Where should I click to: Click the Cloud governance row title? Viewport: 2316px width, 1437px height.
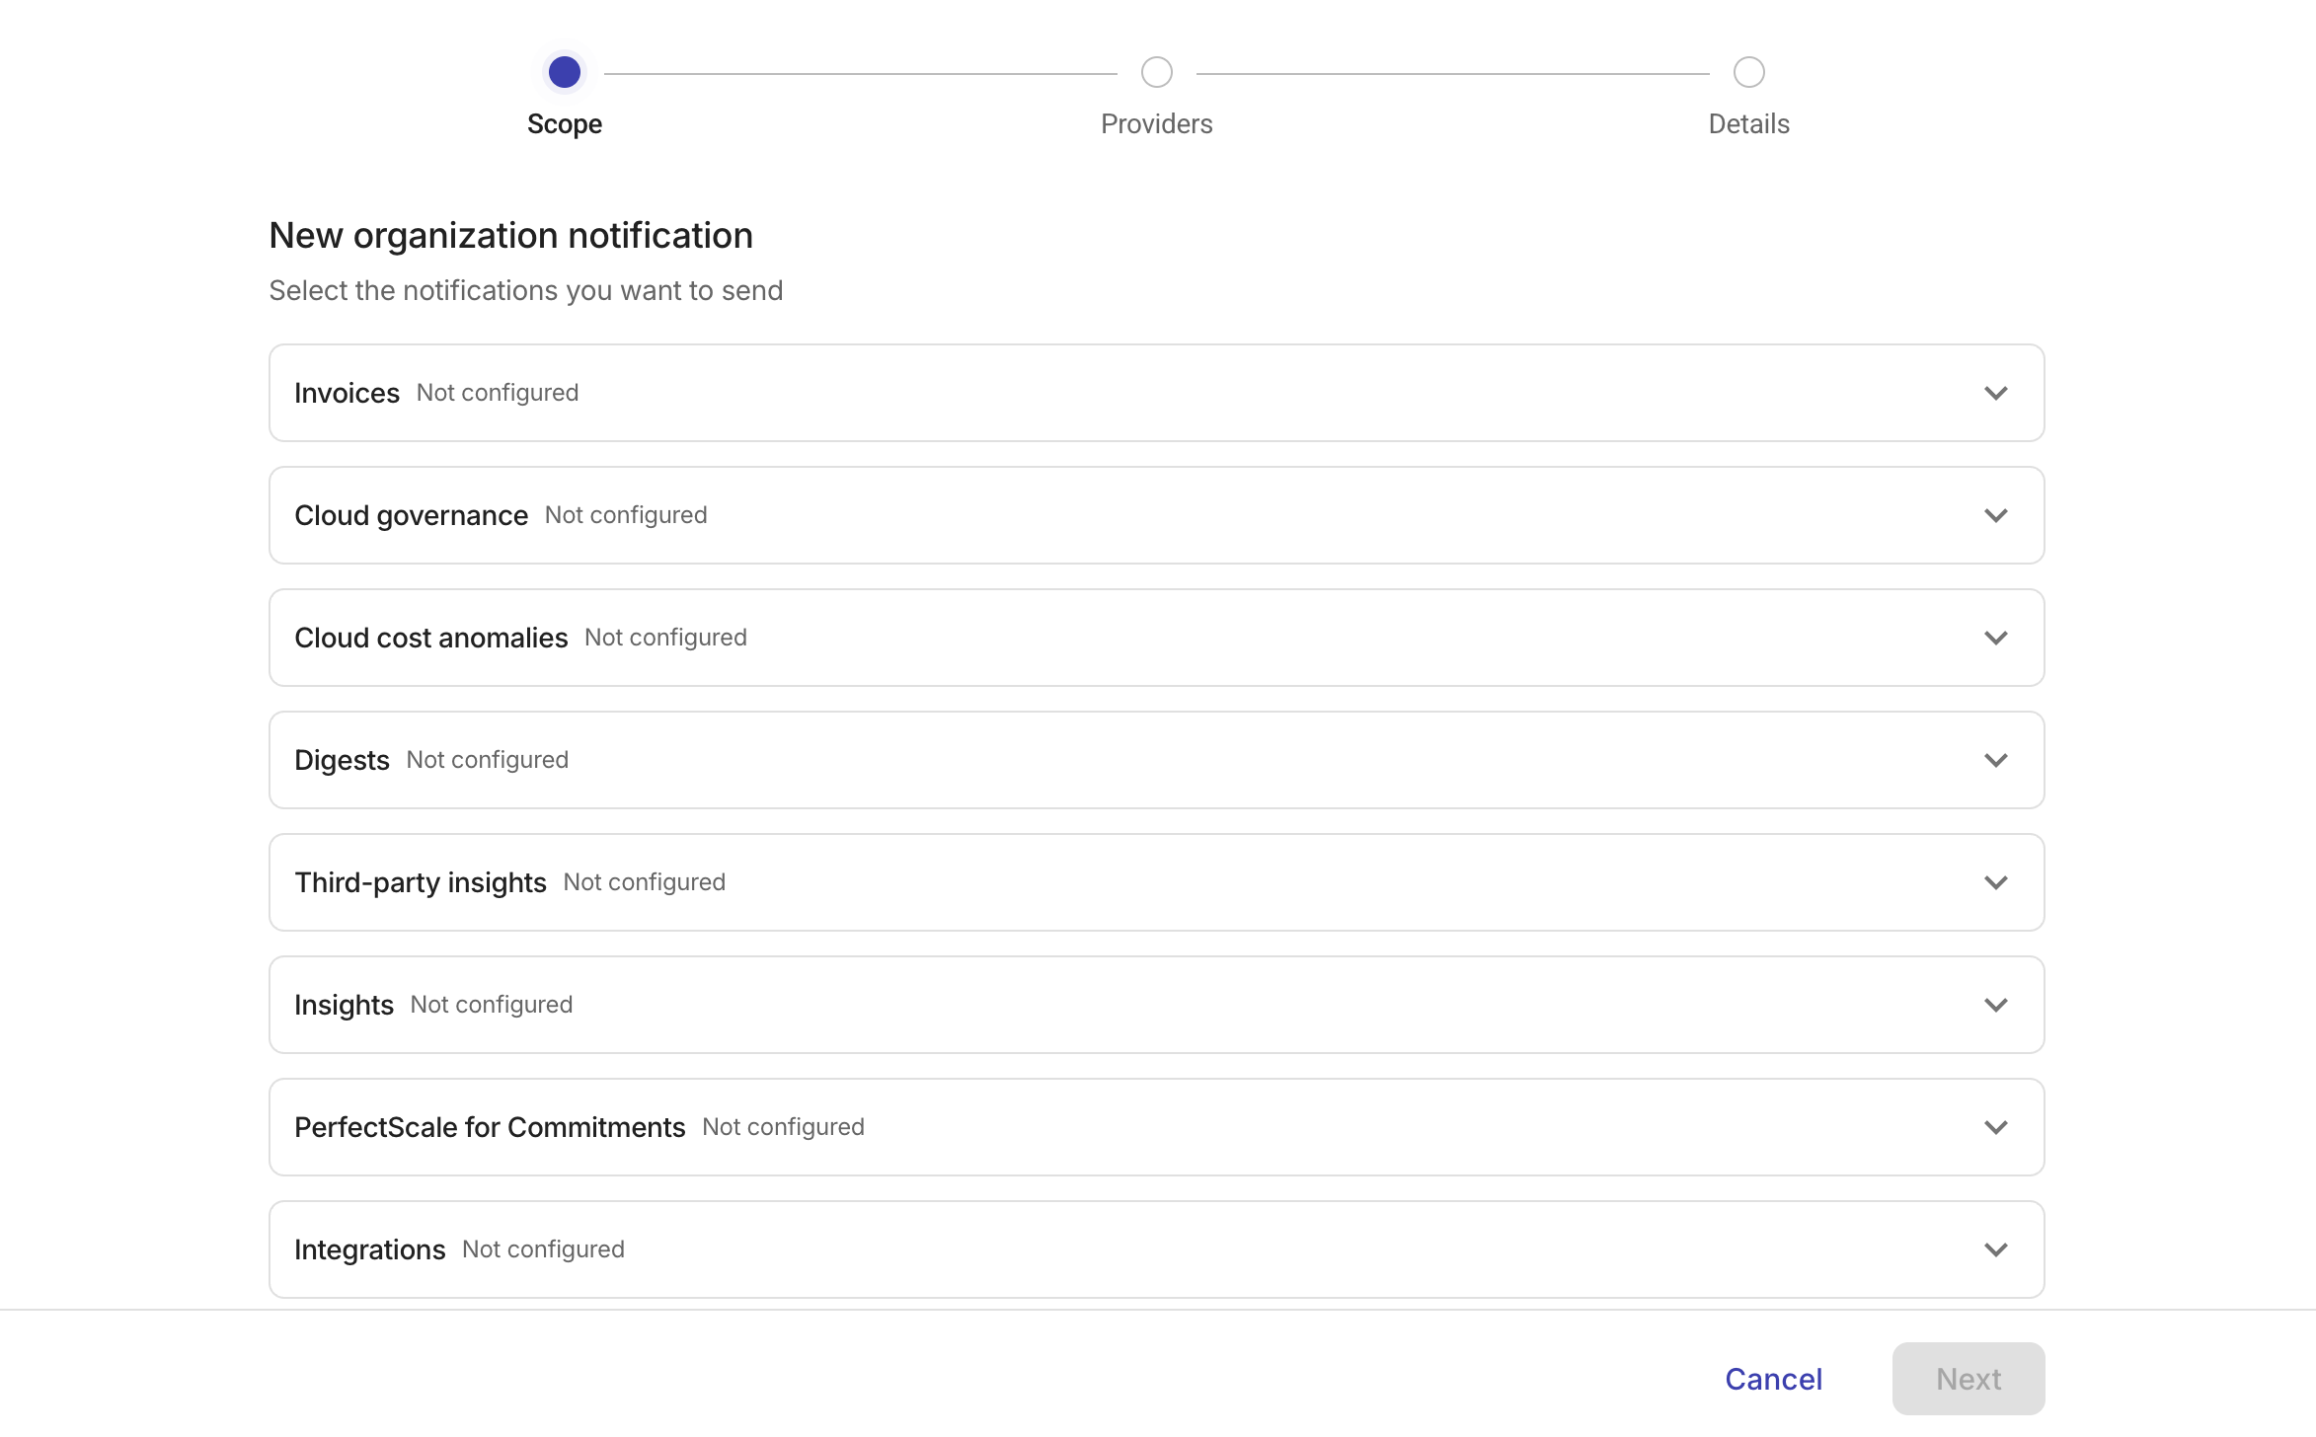(411, 515)
